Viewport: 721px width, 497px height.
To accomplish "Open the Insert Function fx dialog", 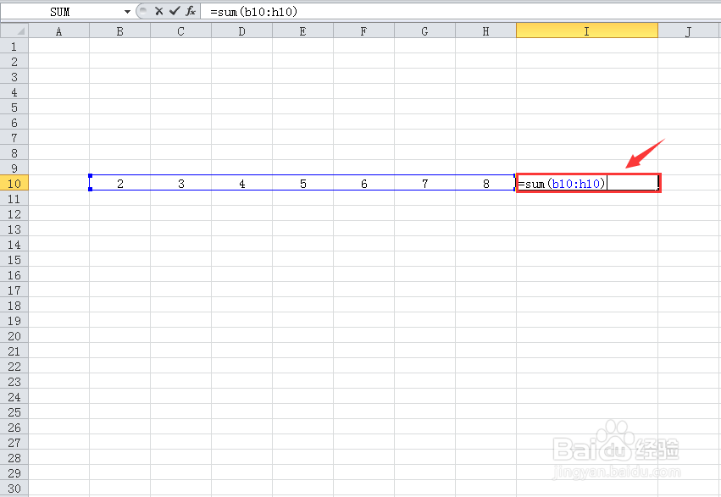I will (191, 12).
